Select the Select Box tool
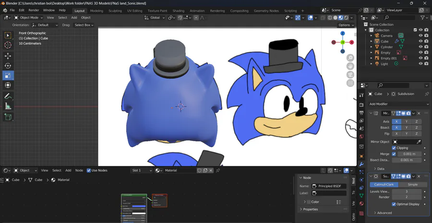This screenshot has width=432, height=223. coord(8,35)
